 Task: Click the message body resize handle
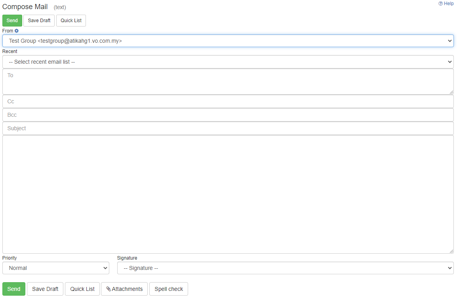(451, 251)
